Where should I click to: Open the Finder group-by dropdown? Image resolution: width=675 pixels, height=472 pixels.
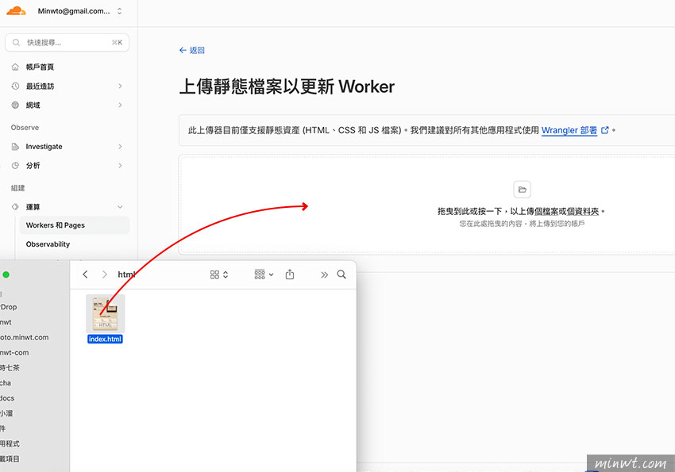tap(264, 274)
